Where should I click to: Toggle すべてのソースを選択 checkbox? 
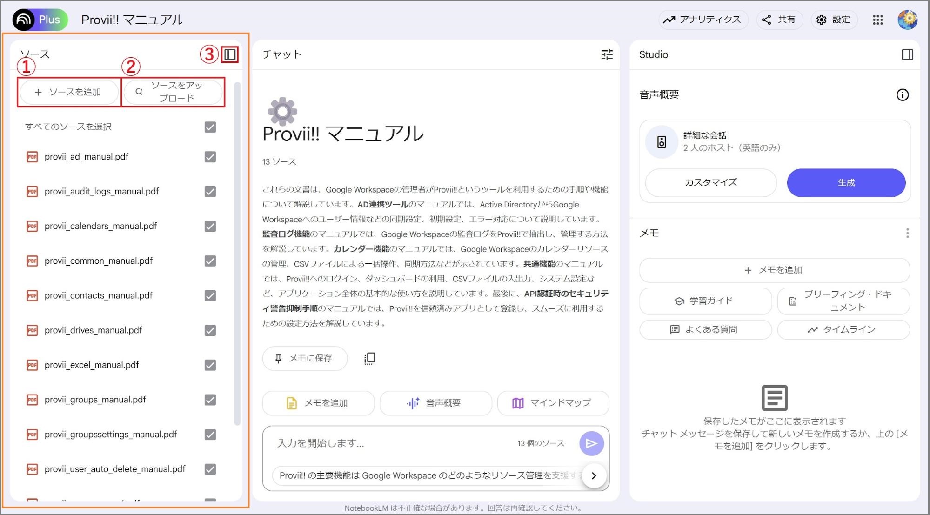coord(210,127)
